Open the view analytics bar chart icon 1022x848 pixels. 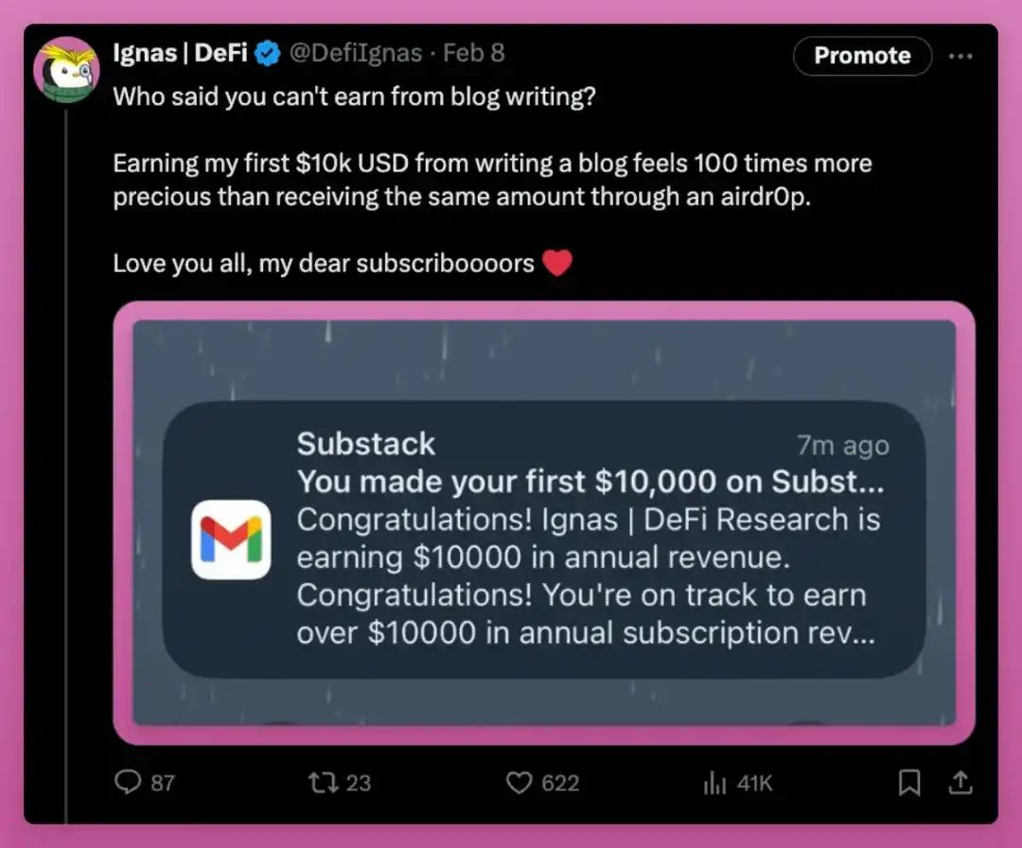(x=713, y=782)
